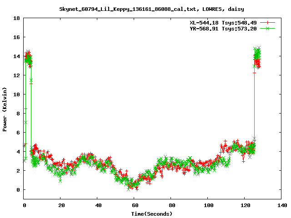
Task: Click the y-axis tick label 12
Action: (16, 75)
